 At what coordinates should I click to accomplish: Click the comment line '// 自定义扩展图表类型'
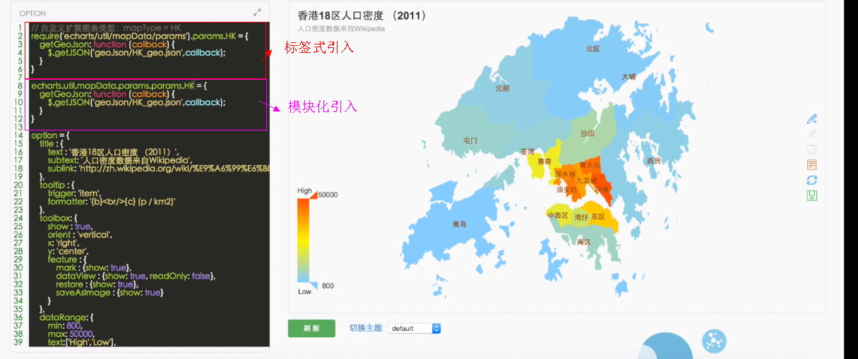pos(107,28)
